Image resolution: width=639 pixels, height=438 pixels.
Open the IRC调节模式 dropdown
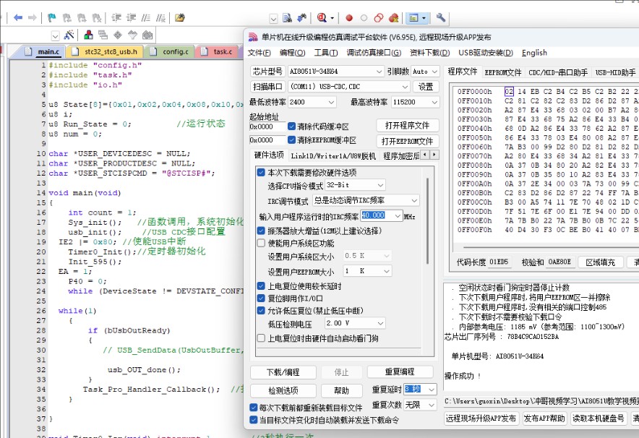pyautogui.click(x=366, y=200)
